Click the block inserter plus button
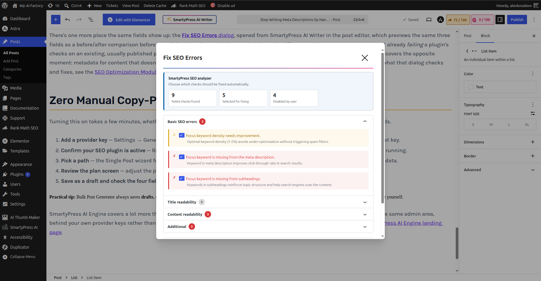The height and width of the screenshot is (281, 541). (x=56, y=20)
